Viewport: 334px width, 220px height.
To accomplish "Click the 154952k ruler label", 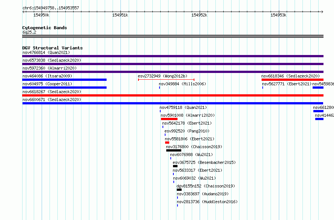I will 199,15.
